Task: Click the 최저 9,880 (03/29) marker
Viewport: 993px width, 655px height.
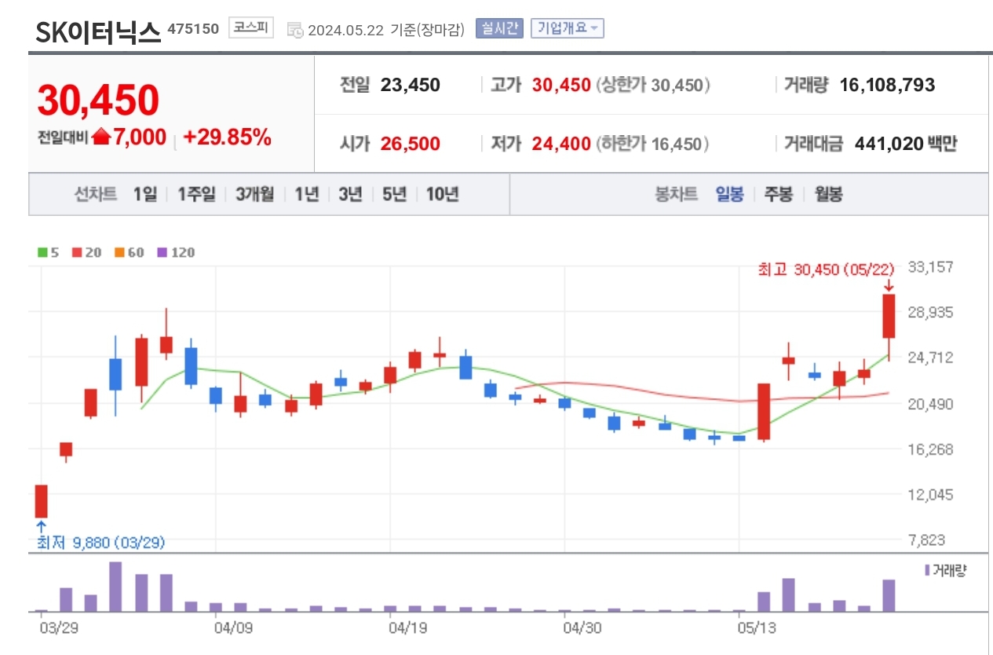Action: coord(101,543)
